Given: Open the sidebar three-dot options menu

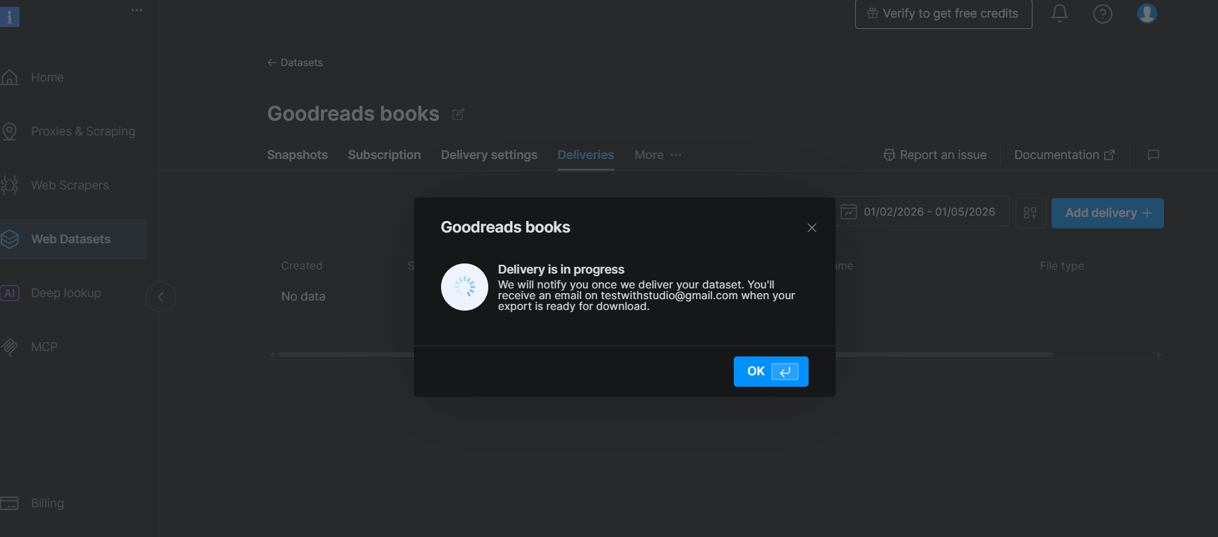Looking at the screenshot, I should [x=137, y=10].
